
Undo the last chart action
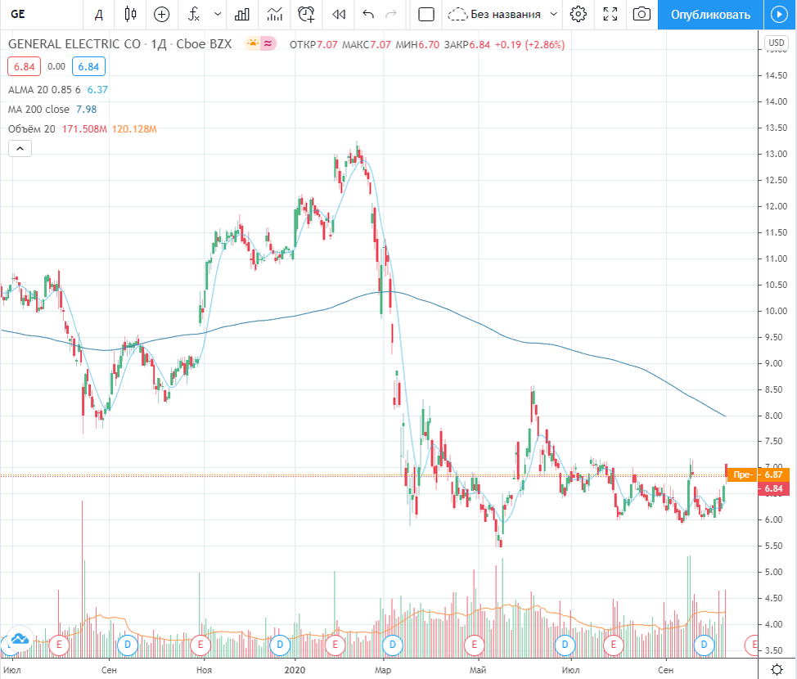(x=368, y=14)
